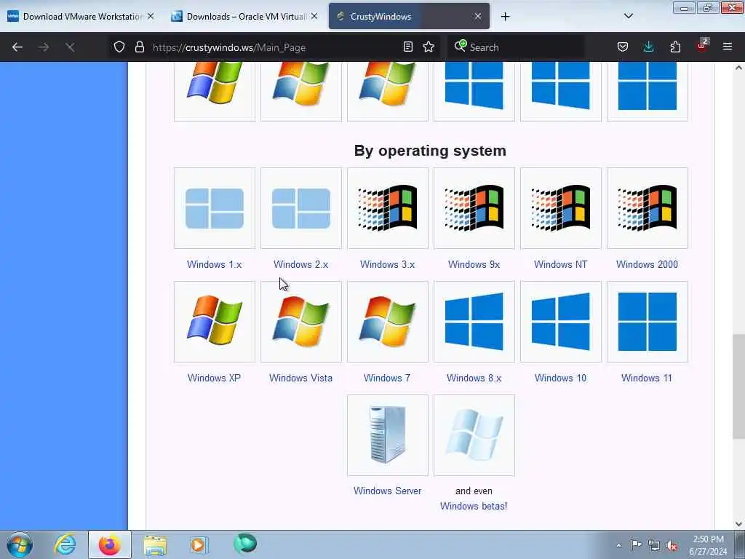745x559 pixels.
Task: Stop loading the page with the X button
Action: pyautogui.click(x=70, y=47)
